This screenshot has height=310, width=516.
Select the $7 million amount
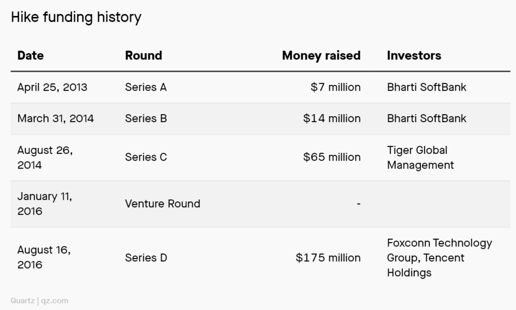[335, 87]
